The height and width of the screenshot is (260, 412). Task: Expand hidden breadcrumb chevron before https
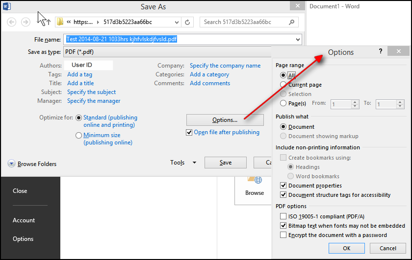69,22
